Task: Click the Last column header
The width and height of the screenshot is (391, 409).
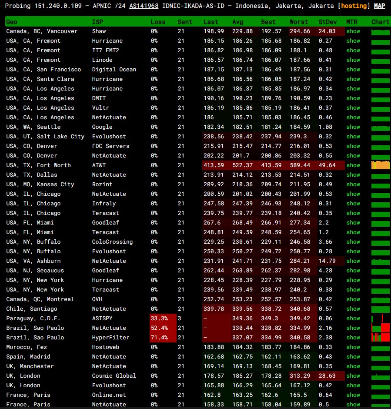Action: point(211,22)
